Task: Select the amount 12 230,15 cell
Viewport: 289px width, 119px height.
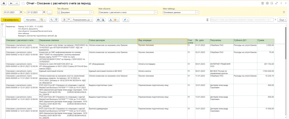Action: (x=266, y=79)
